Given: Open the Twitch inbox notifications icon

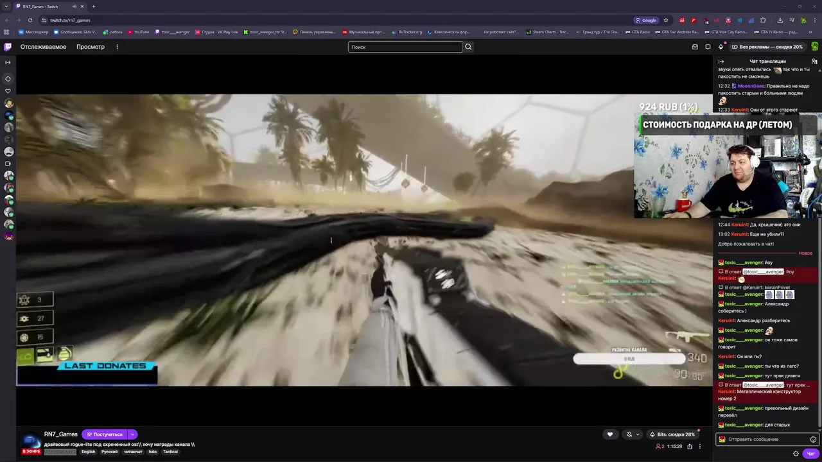Looking at the screenshot, I should tap(695, 47).
